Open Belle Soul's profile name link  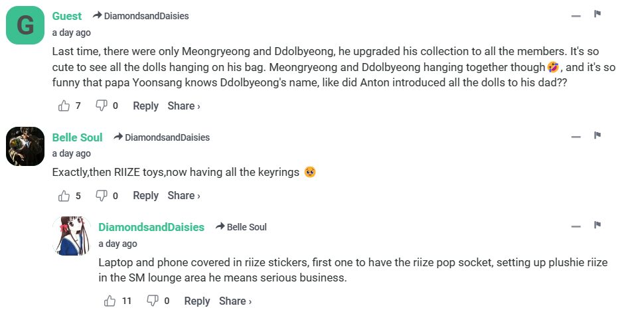[x=77, y=137]
